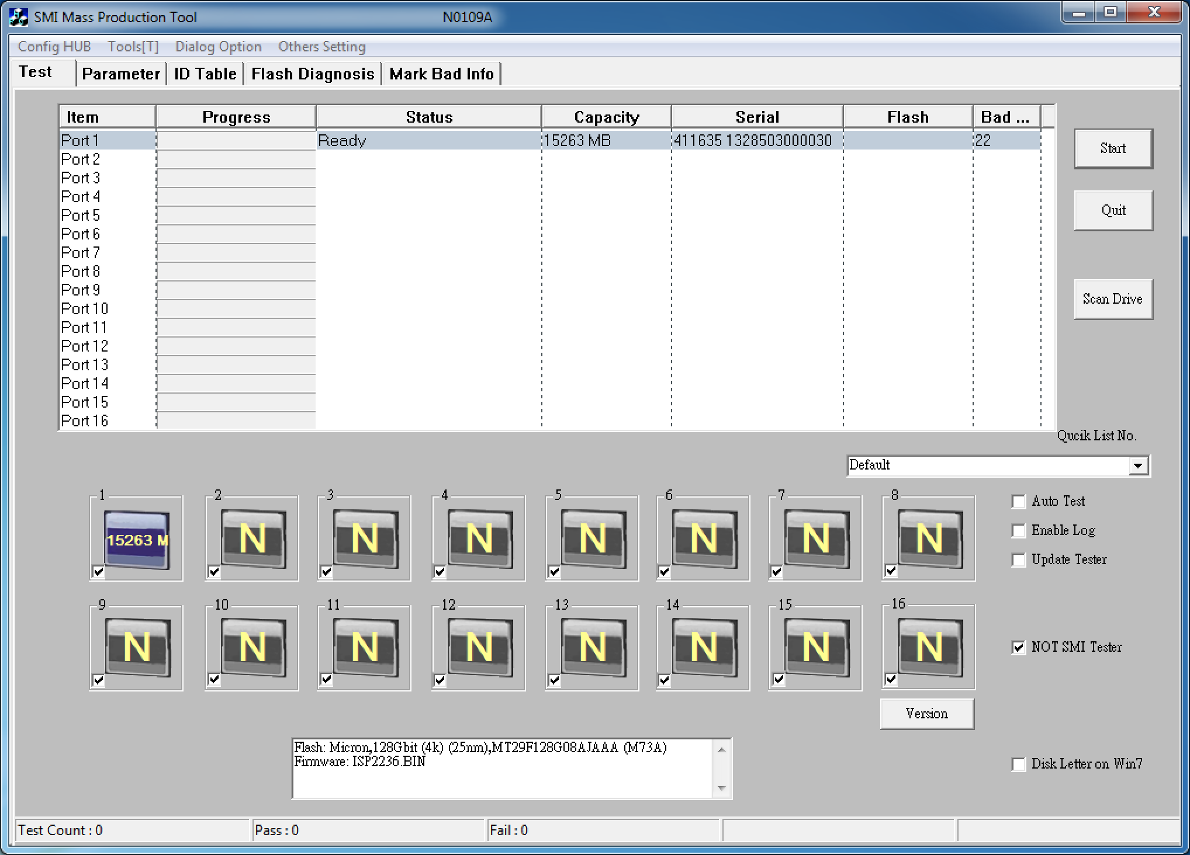The width and height of the screenshot is (1190, 855).
Task: Switch to the Mark Bad Info tab
Action: (x=441, y=74)
